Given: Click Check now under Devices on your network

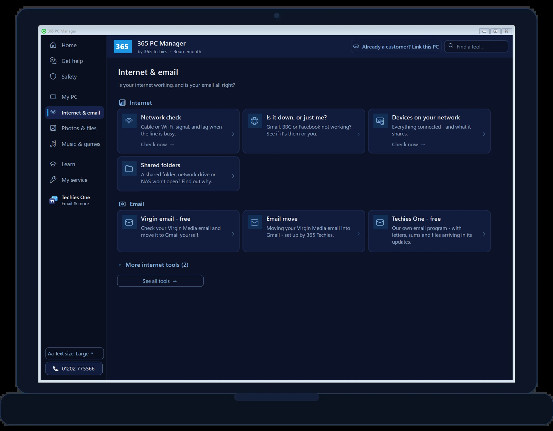Looking at the screenshot, I should tap(408, 144).
